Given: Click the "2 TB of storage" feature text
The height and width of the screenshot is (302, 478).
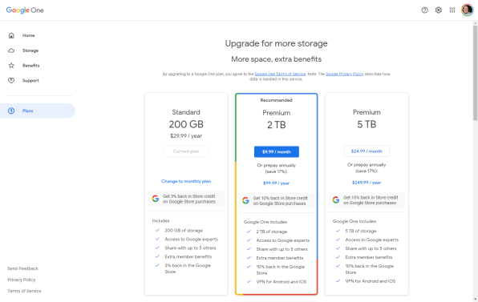Looking at the screenshot, I should point(272,232).
